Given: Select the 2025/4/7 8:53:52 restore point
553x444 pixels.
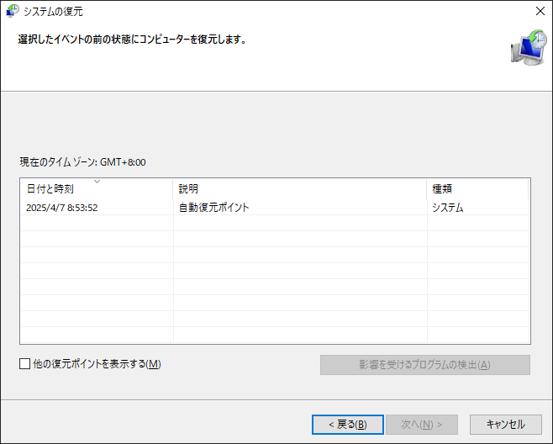Looking at the screenshot, I should 275,208.
